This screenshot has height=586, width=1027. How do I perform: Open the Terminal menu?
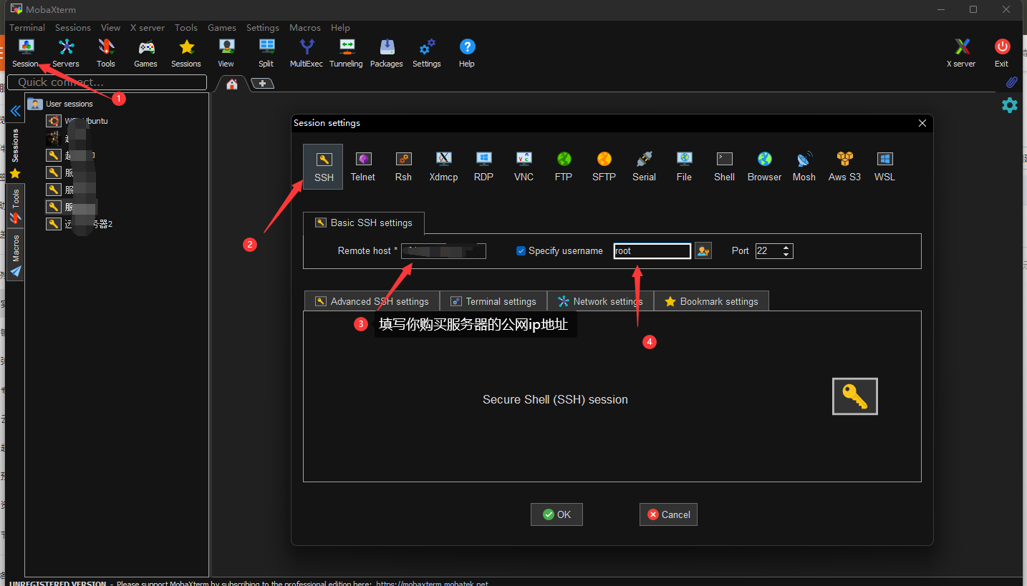[x=27, y=28]
